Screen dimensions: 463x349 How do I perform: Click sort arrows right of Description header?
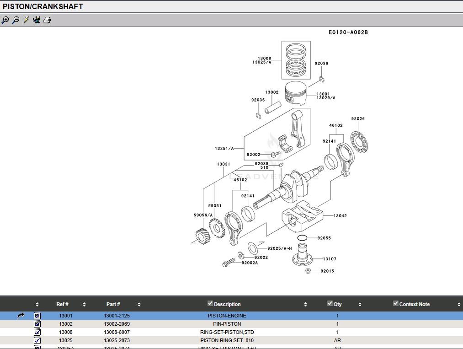click(305, 305)
